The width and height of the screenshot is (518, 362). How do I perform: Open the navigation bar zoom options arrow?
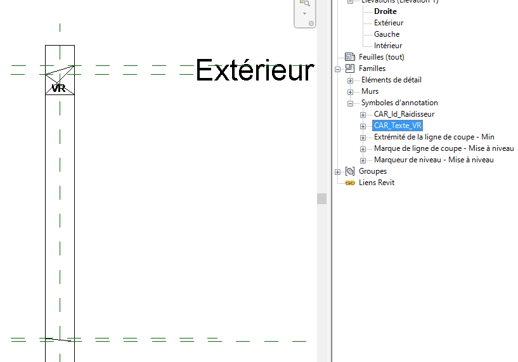pyautogui.click(x=304, y=13)
